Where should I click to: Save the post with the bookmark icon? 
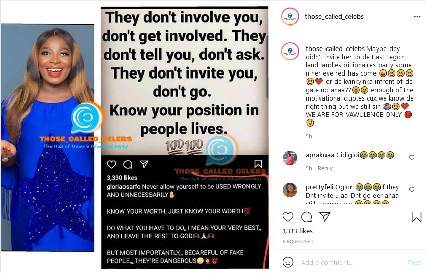click(x=416, y=217)
